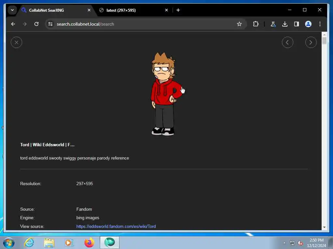Open the network tray icon
Image resolution: width=333 pixels, height=249 pixels.
point(292,243)
